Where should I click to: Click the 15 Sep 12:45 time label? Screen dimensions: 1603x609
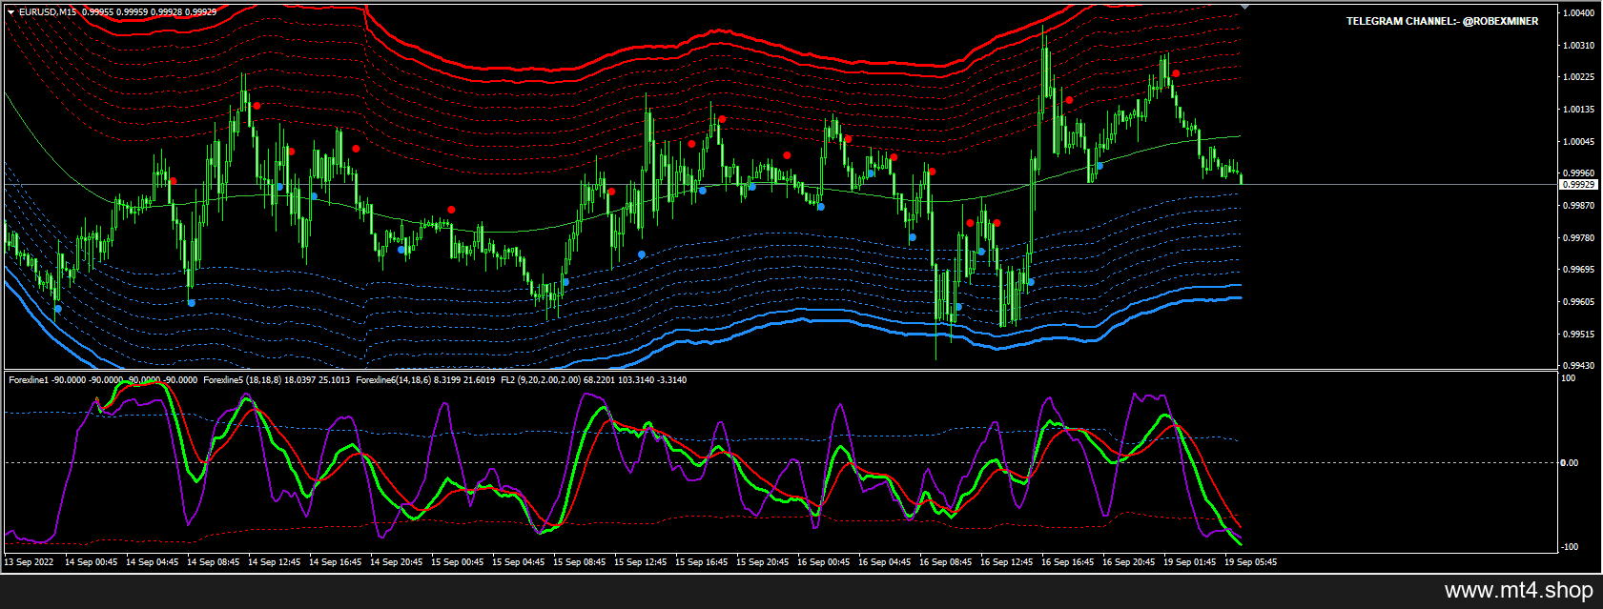(x=640, y=562)
